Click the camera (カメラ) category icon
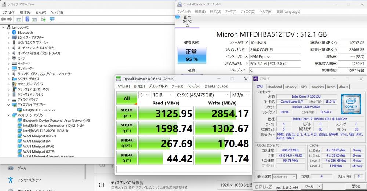Image resolution: width=367 pixels, height=191 pixels. tap(14, 58)
